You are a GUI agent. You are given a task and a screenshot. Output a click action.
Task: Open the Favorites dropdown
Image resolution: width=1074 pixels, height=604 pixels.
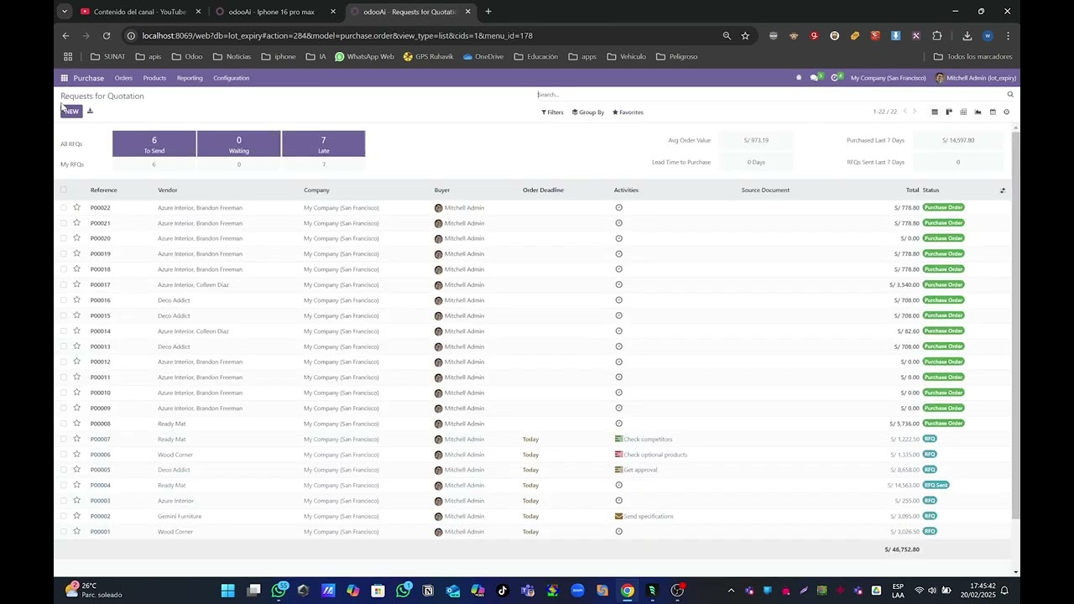click(x=628, y=112)
